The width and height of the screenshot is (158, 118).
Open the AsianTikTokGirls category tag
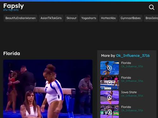point(51,18)
